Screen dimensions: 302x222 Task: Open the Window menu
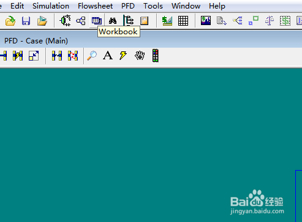point(186,6)
